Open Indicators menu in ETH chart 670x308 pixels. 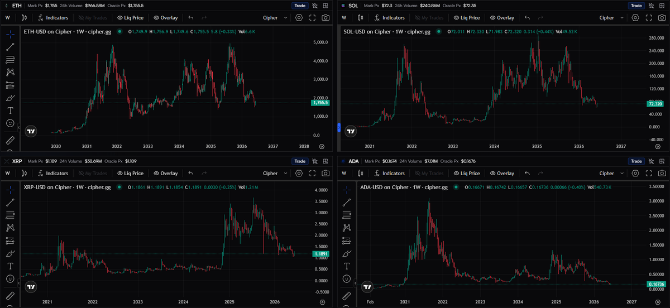pyautogui.click(x=53, y=18)
